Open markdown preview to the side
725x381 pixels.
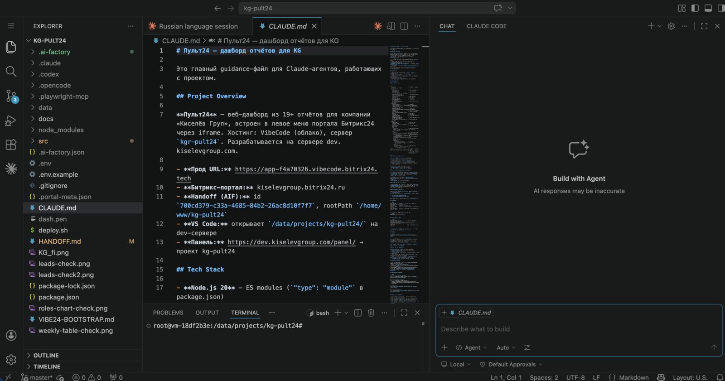391,26
